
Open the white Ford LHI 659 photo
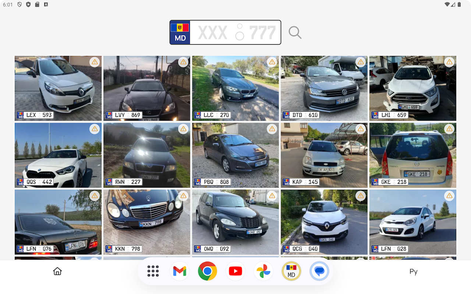pos(413,88)
